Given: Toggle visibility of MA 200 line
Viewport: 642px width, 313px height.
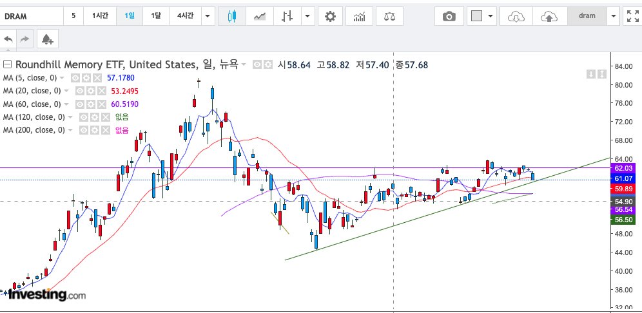Looking at the screenshot, I should 84,130.
